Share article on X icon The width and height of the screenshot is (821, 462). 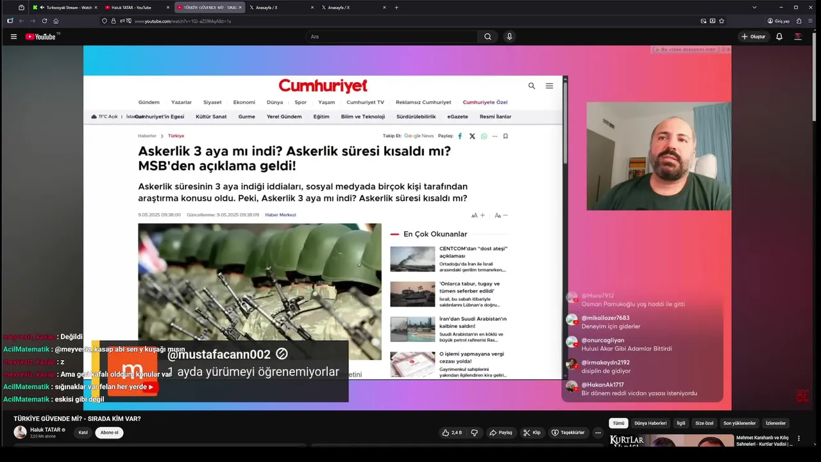(x=472, y=136)
